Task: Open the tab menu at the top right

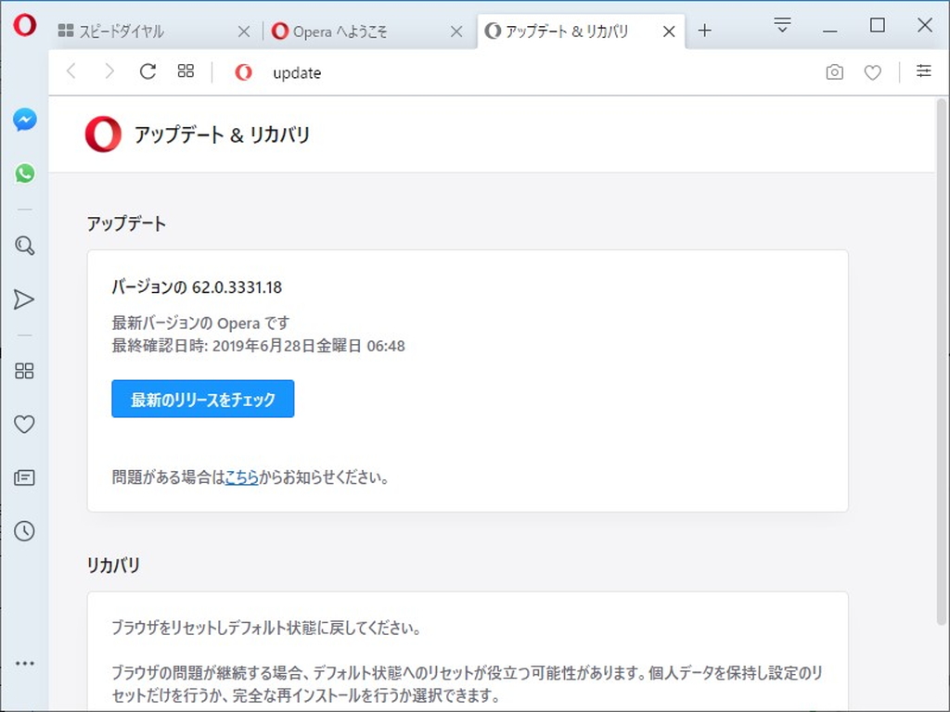Action: [782, 25]
